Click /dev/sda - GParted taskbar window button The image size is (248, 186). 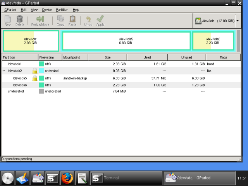(199, 178)
